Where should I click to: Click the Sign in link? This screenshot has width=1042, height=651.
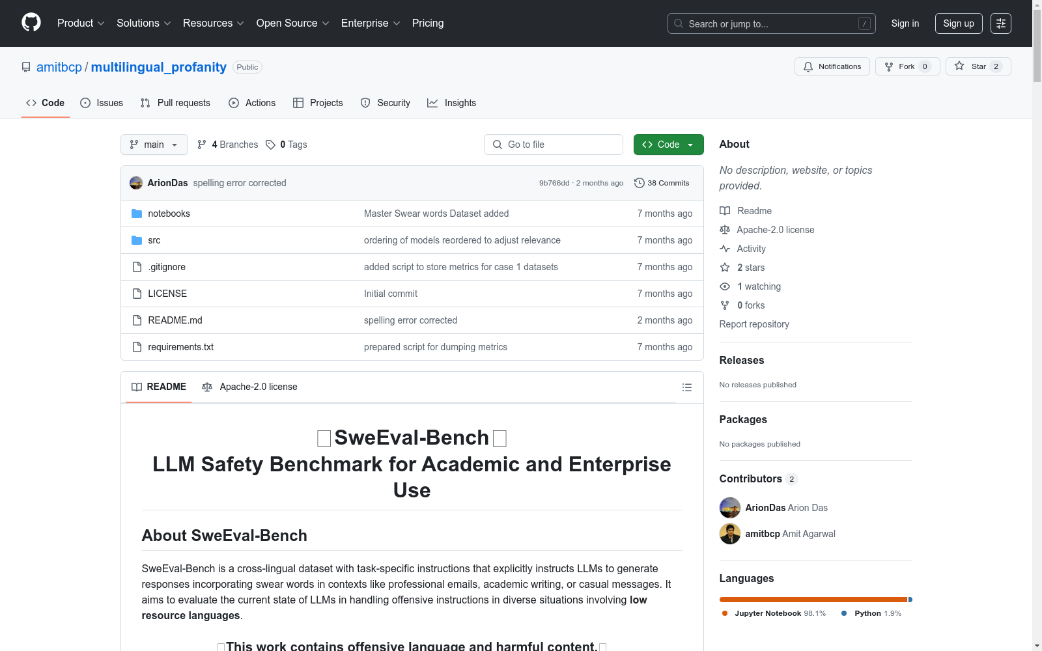coord(905,23)
